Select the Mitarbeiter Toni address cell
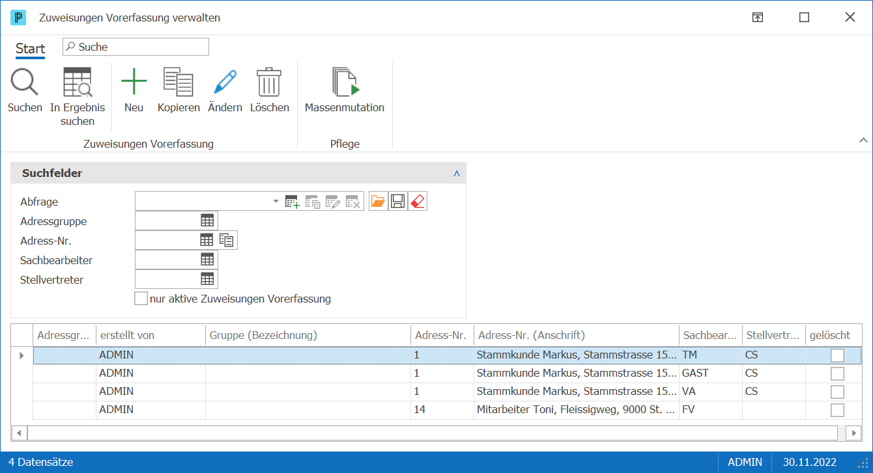Viewport: 873px width, 473px height. point(577,410)
